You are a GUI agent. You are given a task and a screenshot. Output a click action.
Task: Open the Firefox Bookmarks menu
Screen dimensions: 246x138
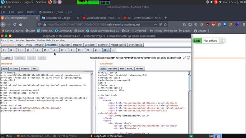(x=46, y=12)
